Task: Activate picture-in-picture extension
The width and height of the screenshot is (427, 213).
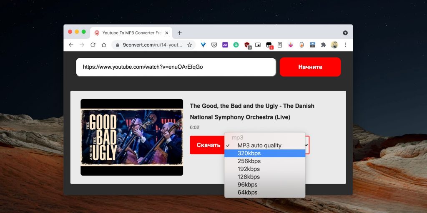Action: tap(258, 45)
